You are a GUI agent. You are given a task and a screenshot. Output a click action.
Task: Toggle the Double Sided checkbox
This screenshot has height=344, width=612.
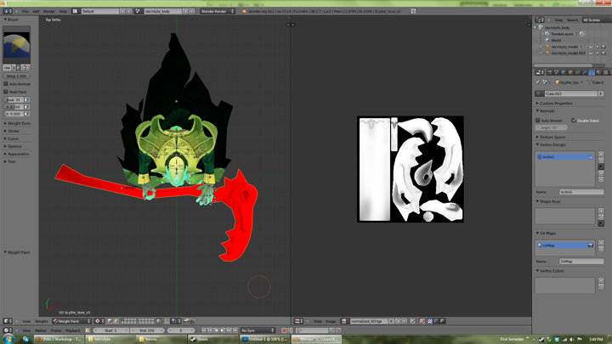[x=574, y=121]
